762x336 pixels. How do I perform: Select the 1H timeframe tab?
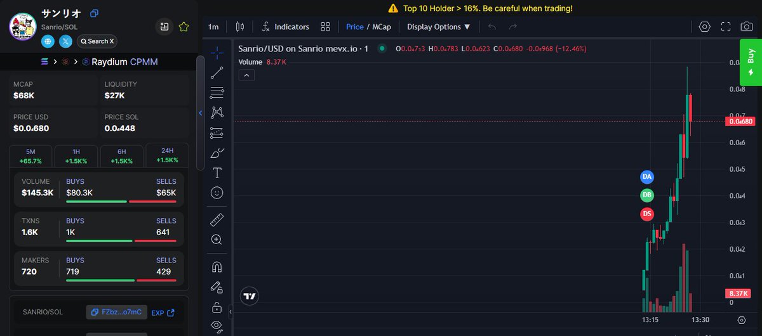pos(76,157)
